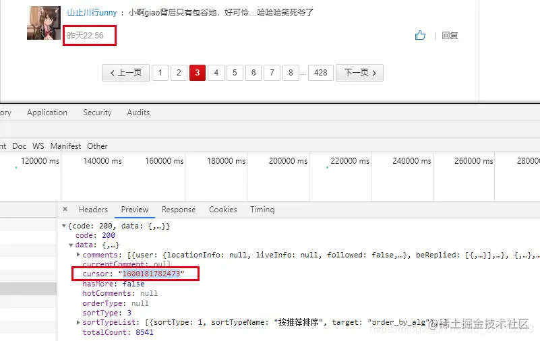540x341 pixels.
Task: Select comment page 8
Action: click(291, 73)
